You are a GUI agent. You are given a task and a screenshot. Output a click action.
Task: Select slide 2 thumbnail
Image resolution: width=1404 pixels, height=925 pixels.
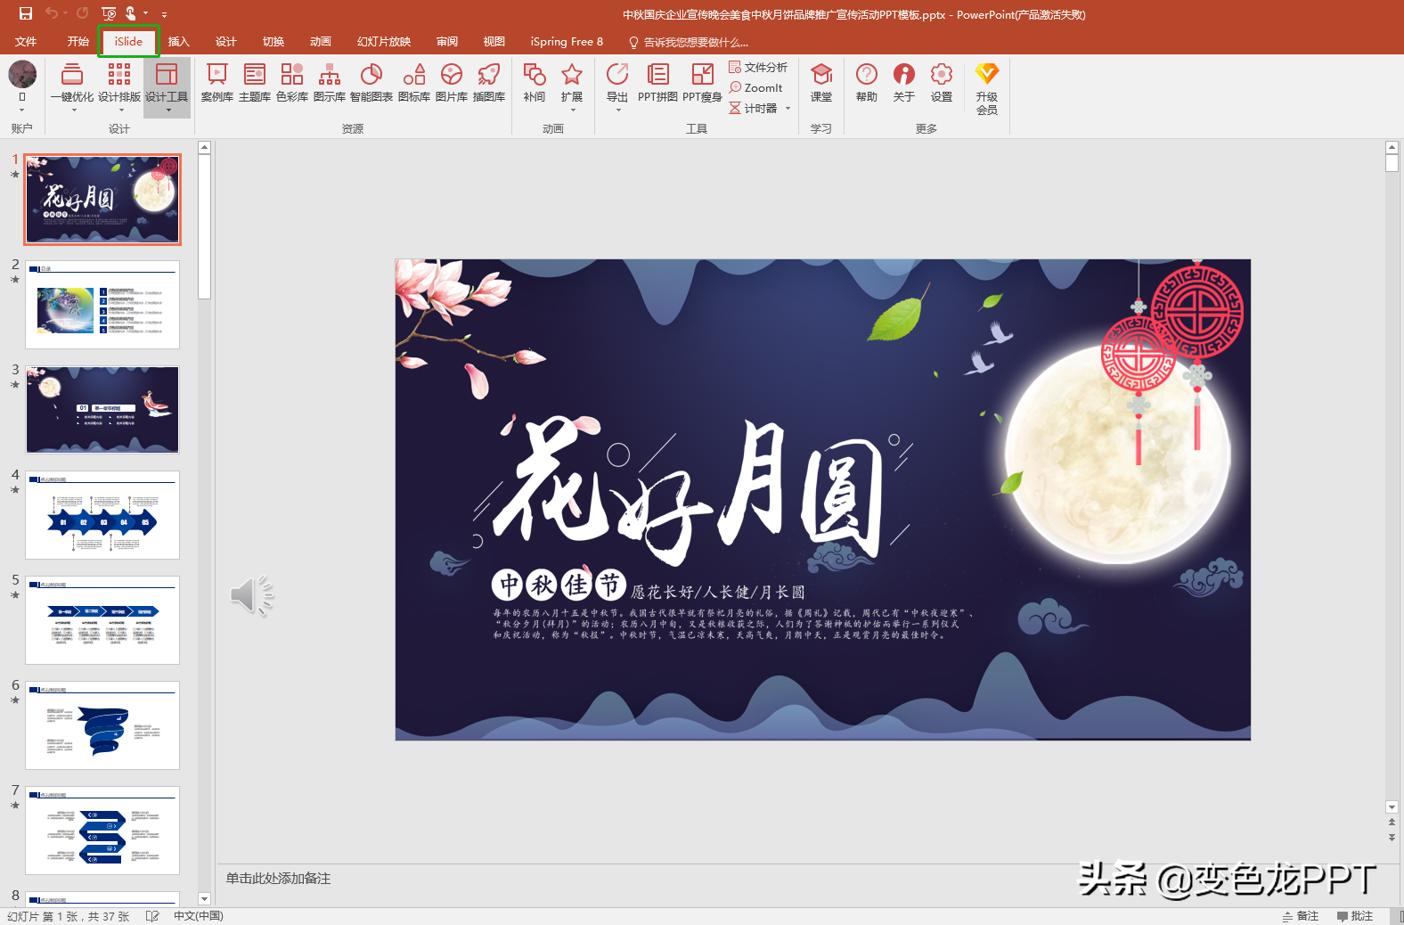click(x=102, y=305)
